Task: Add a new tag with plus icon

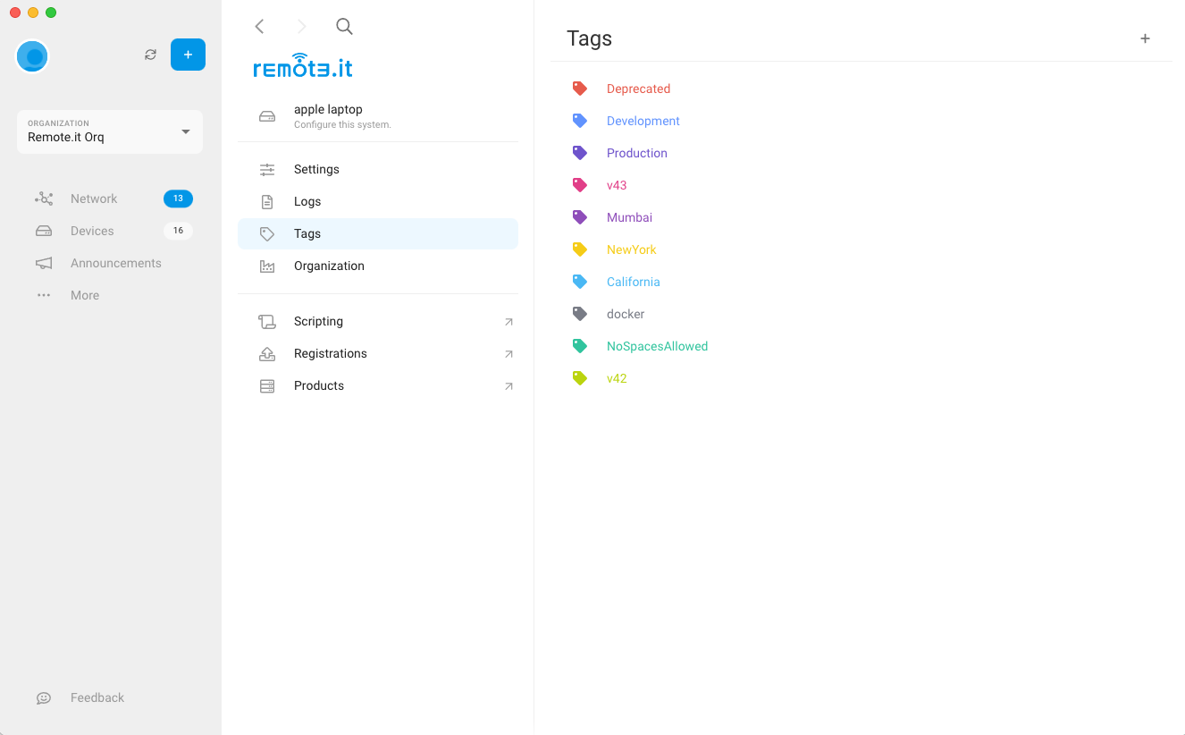Action: click(1145, 38)
